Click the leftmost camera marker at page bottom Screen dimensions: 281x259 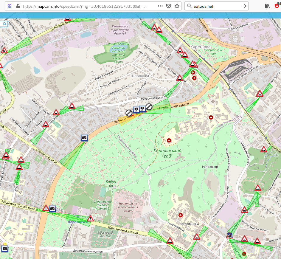click(4, 248)
